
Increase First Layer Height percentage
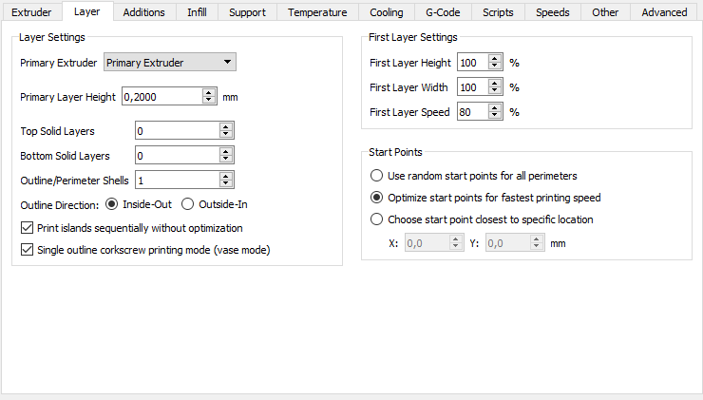tap(494, 59)
